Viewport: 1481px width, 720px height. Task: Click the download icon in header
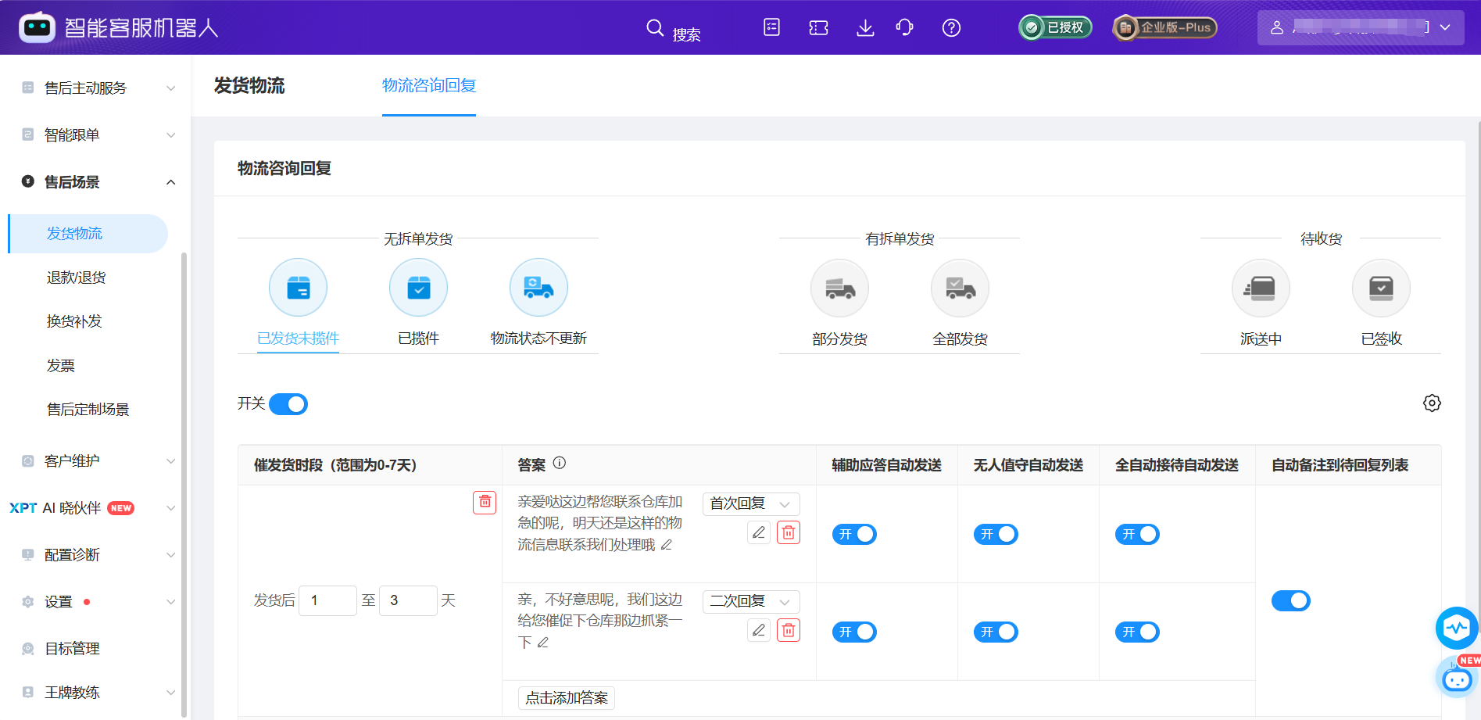pos(865,28)
